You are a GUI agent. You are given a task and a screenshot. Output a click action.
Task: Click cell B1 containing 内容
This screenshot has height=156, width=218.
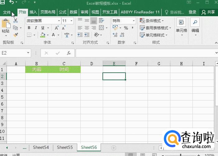click(36, 69)
